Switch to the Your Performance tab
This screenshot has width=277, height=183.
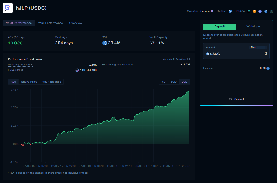point(50,23)
